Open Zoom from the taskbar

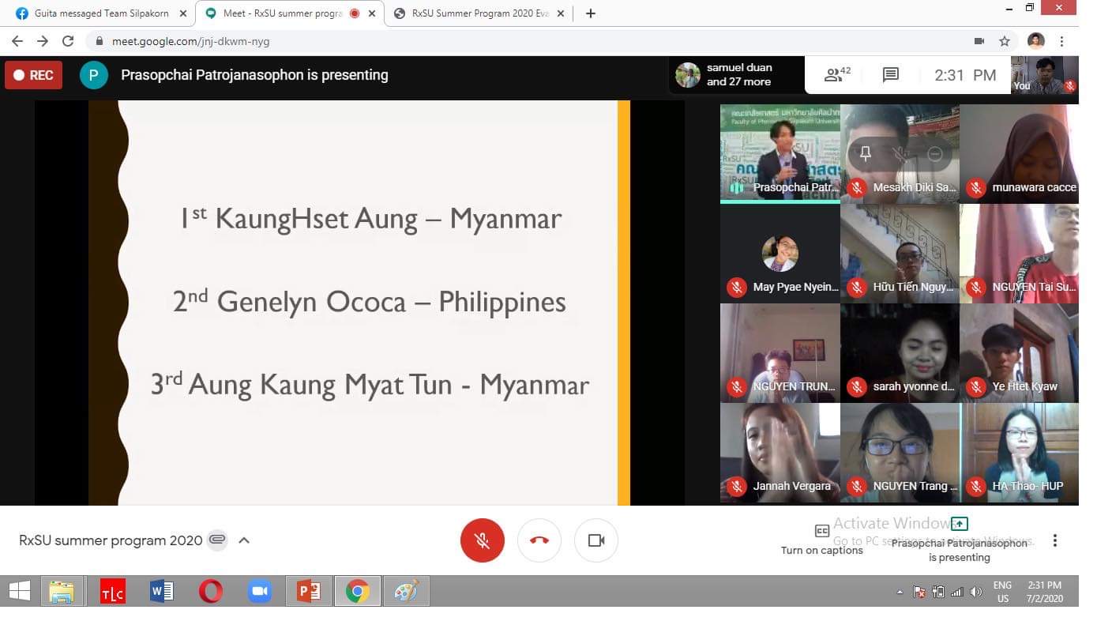coord(259,591)
